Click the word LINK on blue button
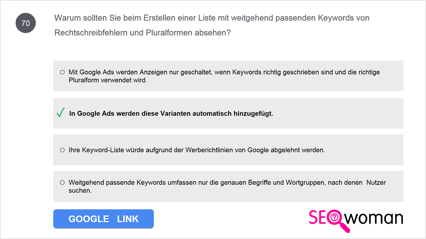The height and width of the screenshot is (239, 426). coord(128,219)
